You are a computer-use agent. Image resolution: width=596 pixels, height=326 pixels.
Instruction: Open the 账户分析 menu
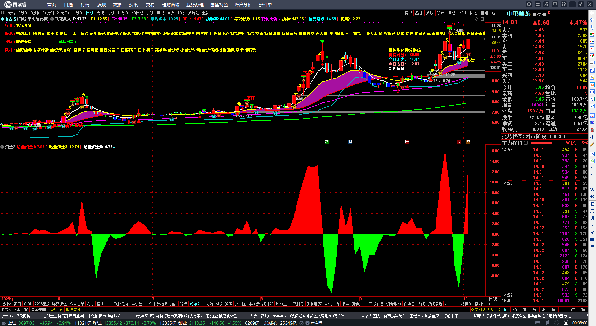click(243, 5)
